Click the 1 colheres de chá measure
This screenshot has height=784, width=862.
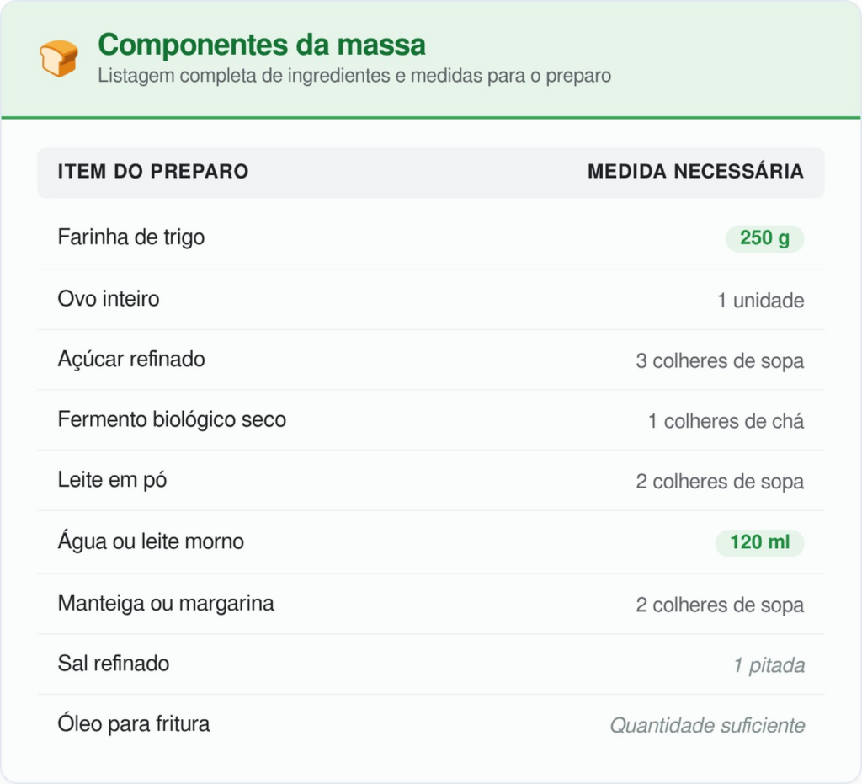coord(726,421)
